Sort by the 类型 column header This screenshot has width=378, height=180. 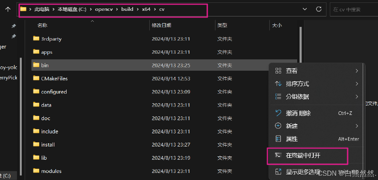coord(222,25)
